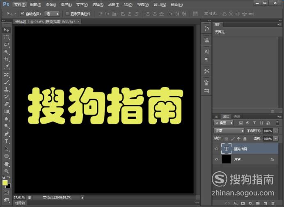This screenshot has width=284, height=207.
Task: Select the Rectangular Marquee tool
Action: [7, 37]
